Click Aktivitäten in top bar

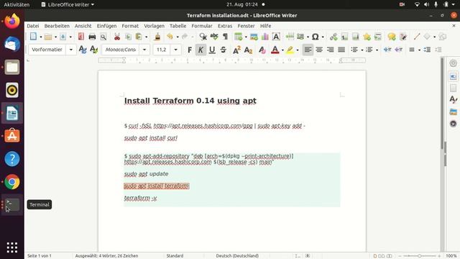pos(17,4)
